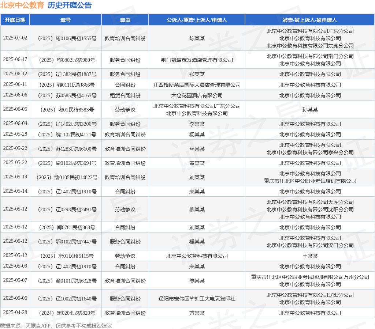
Task: Click the 租赁合同纠纷 case type cell
Action: 125,95
